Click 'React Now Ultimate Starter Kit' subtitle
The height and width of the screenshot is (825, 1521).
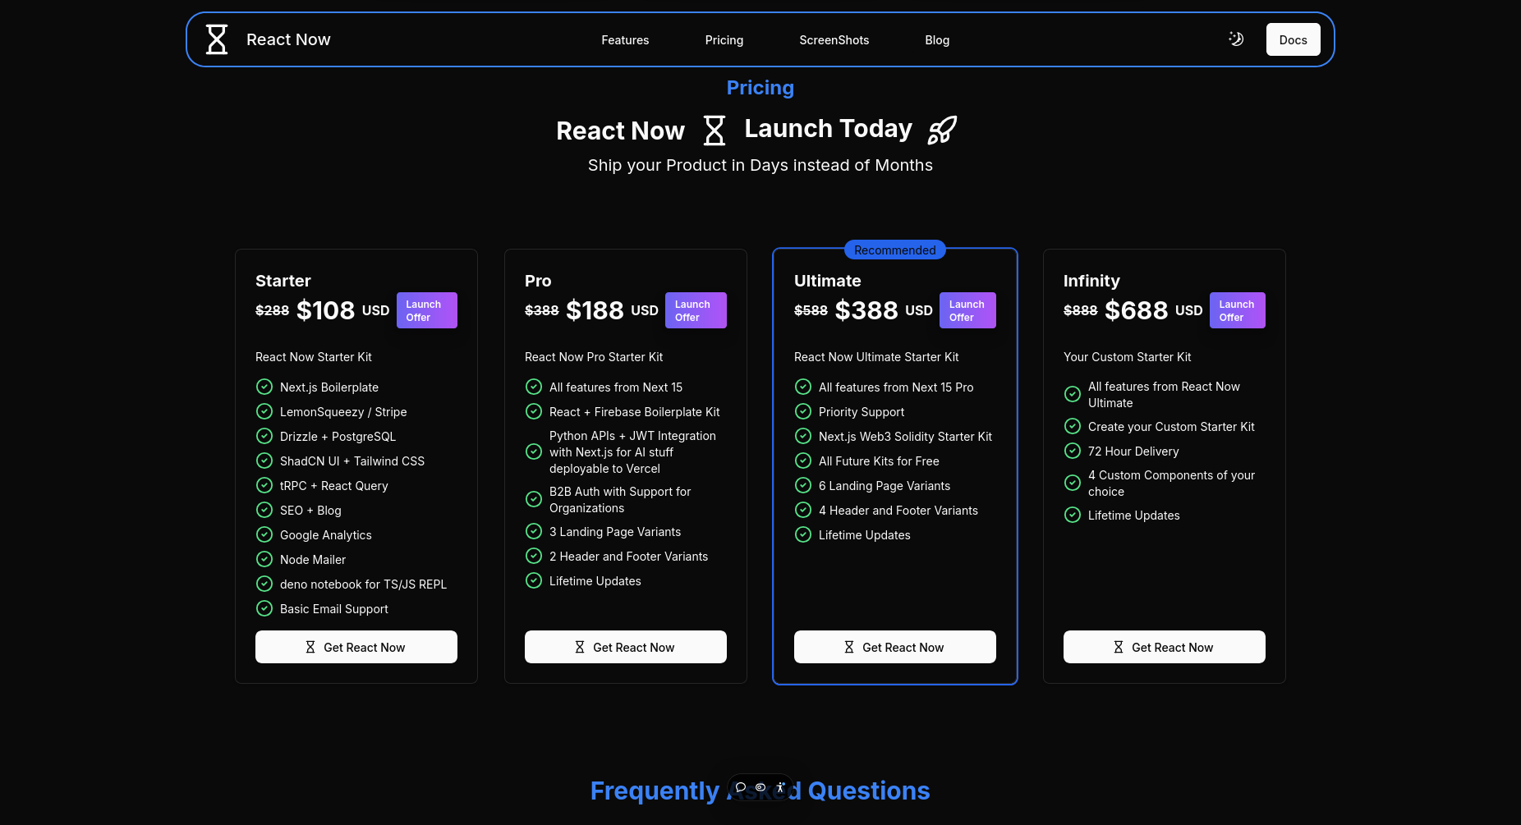pyautogui.click(x=876, y=357)
